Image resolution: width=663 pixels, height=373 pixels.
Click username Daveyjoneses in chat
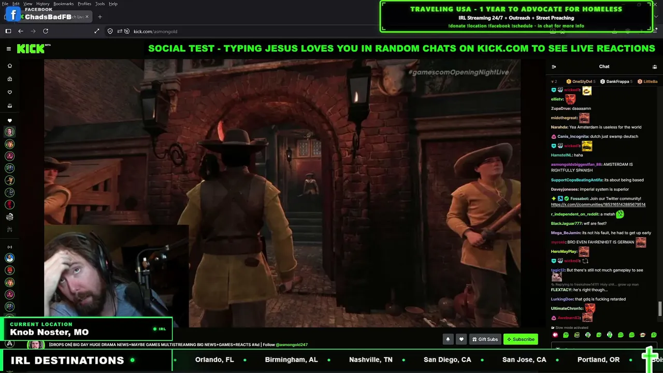(x=564, y=189)
